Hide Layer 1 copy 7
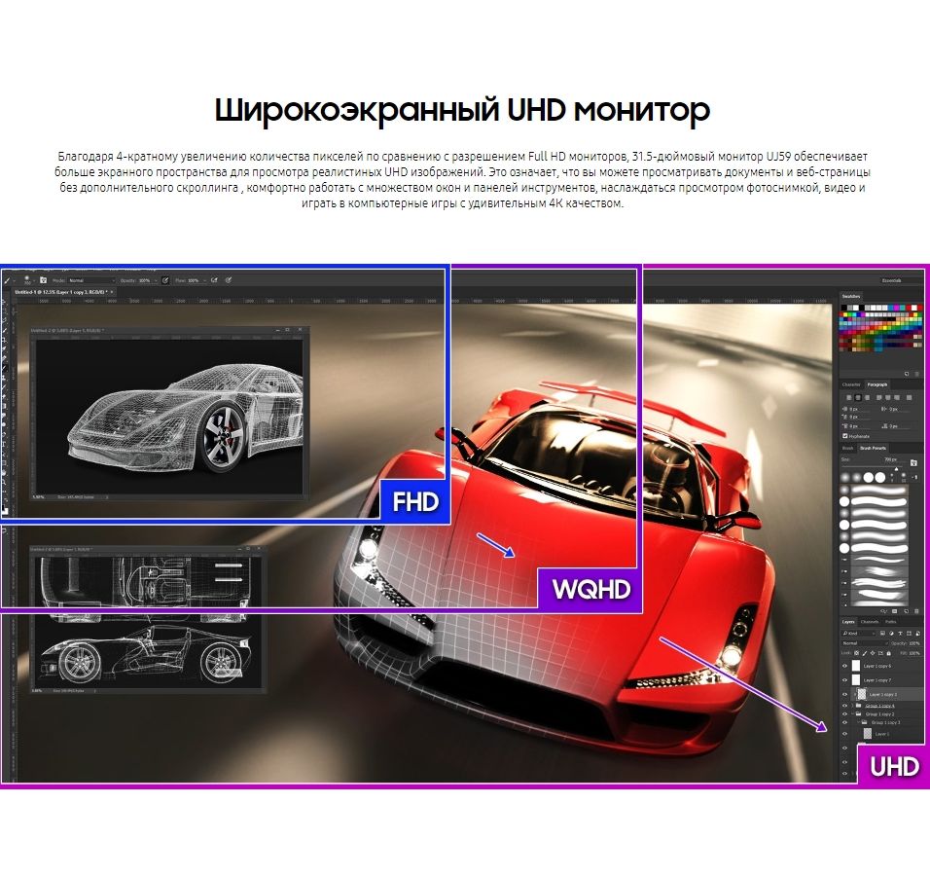 [845, 680]
